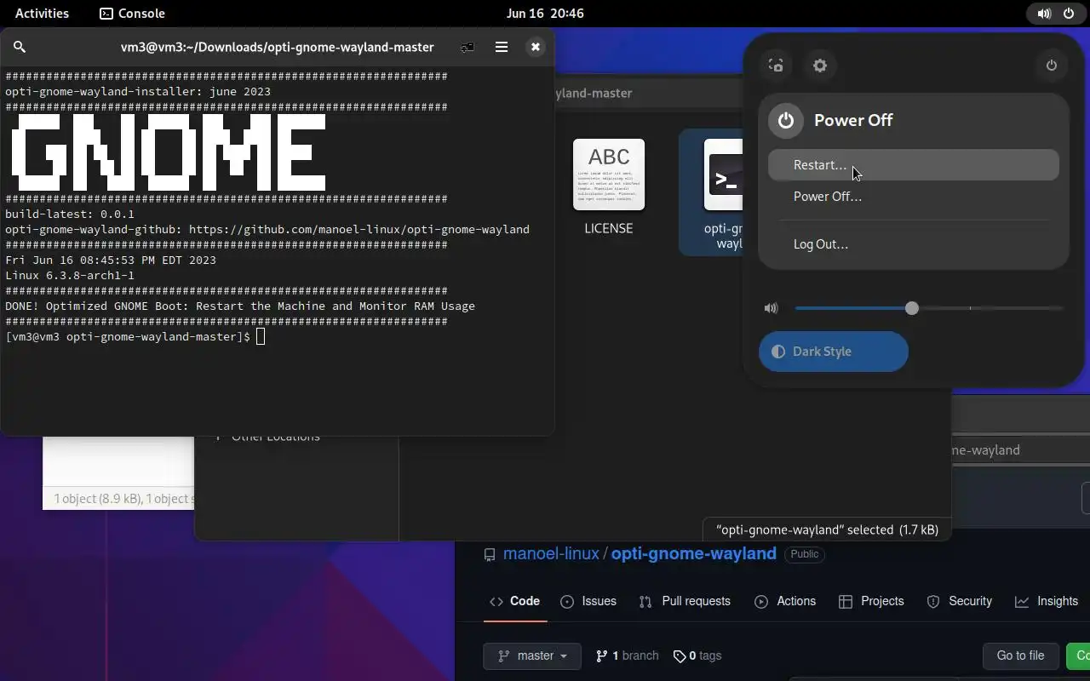Open the Actions tab on GitHub
Screen dimensions: 1090x681
(785, 601)
